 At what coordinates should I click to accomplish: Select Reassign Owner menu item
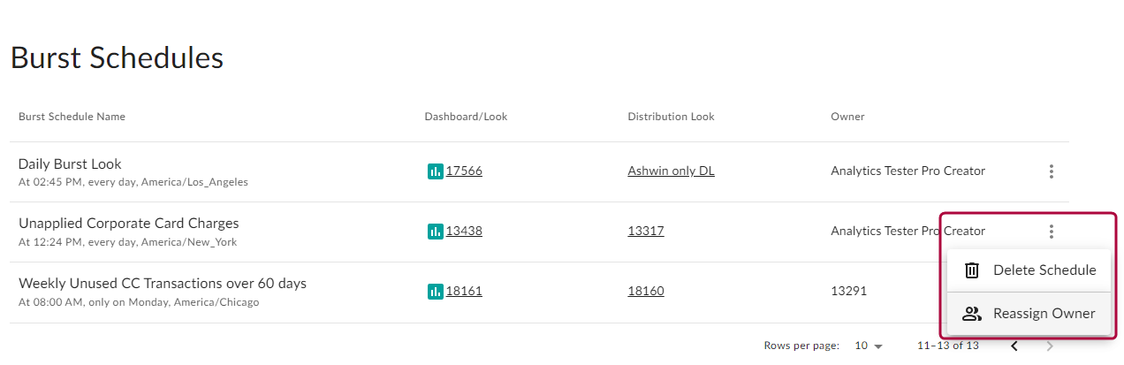1044,314
